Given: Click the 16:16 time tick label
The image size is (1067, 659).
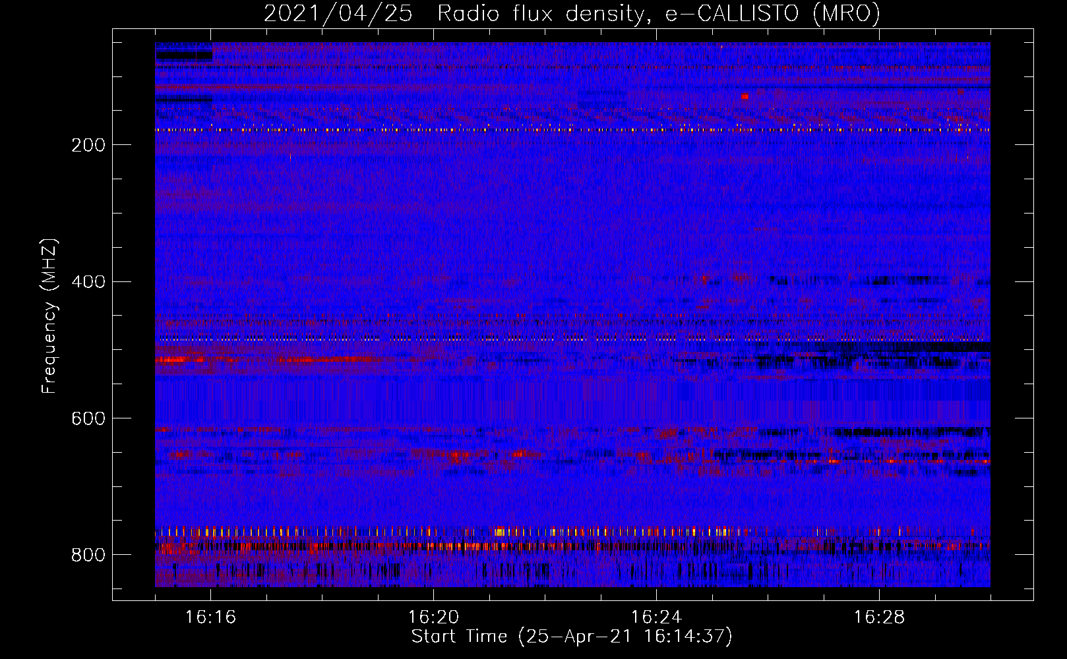Looking at the screenshot, I should pos(210,617).
